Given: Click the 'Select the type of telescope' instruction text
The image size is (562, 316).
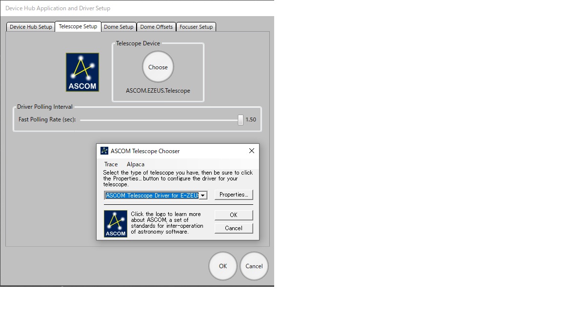Looking at the screenshot, I should [178, 178].
